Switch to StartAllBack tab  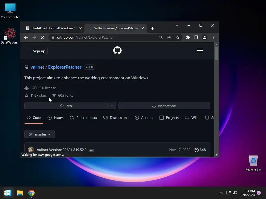point(52,28)
